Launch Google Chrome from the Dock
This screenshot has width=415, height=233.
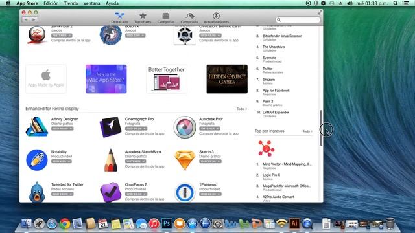point(65,224)
